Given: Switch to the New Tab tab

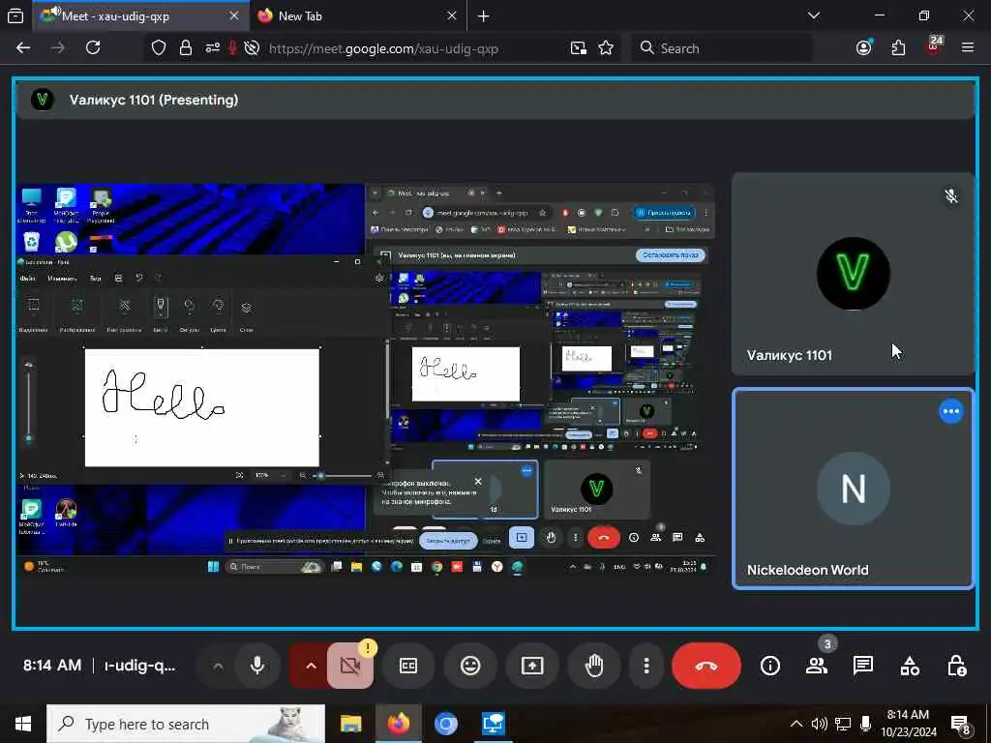Looking at the screenshot, I should click(x=359, y=15).
